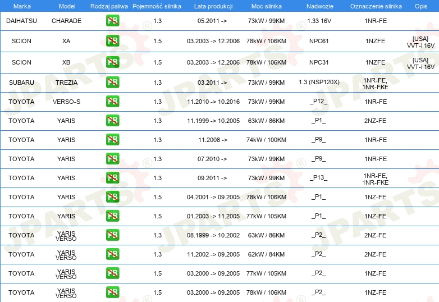Click the fuel icon in the SUBARU TREZIA row
The image size is (439, 302).
point(112,83)
